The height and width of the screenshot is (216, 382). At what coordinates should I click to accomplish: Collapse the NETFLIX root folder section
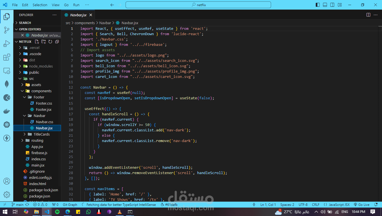(x=25, y=42)
